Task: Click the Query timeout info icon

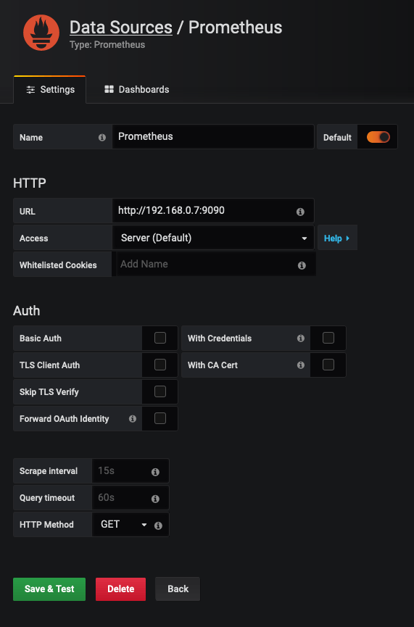Action: (x=155, y=499)
